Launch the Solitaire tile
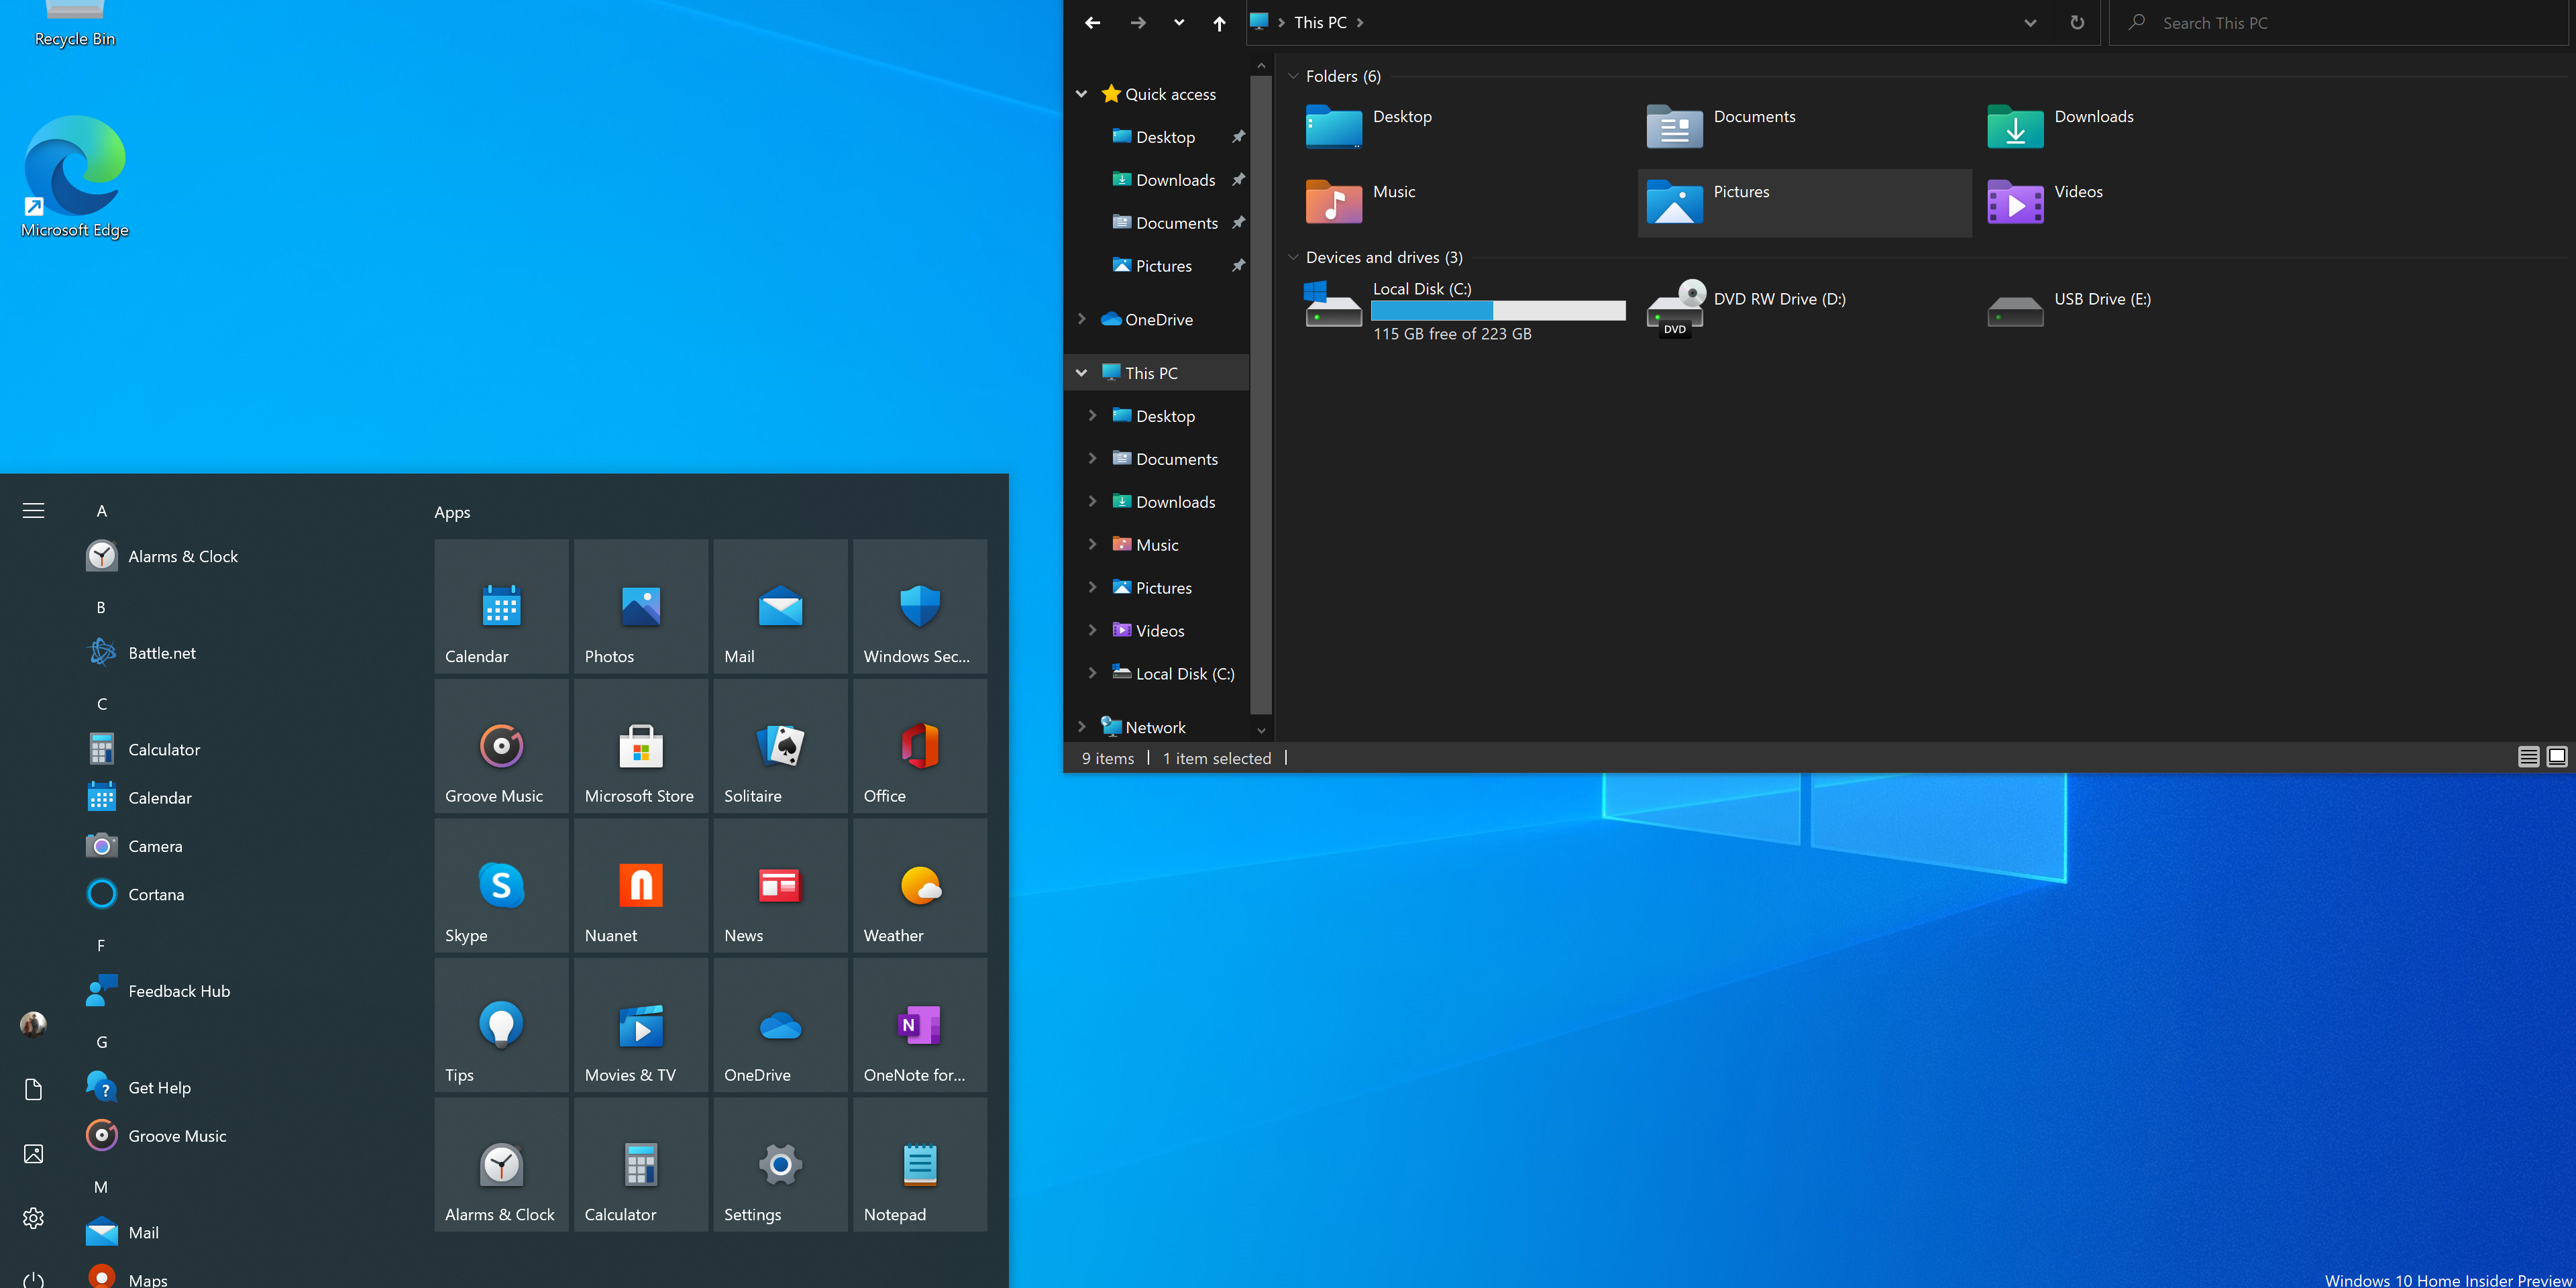Screen dimensions: 2576x1288 click(780, 745)
